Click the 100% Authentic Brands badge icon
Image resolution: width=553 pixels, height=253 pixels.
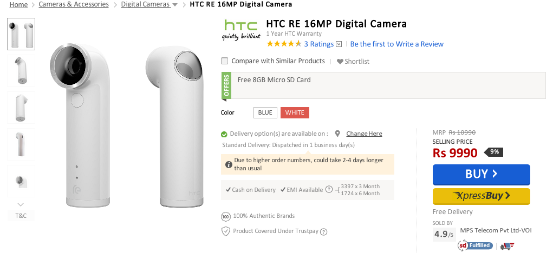click(x=226, y=216)
